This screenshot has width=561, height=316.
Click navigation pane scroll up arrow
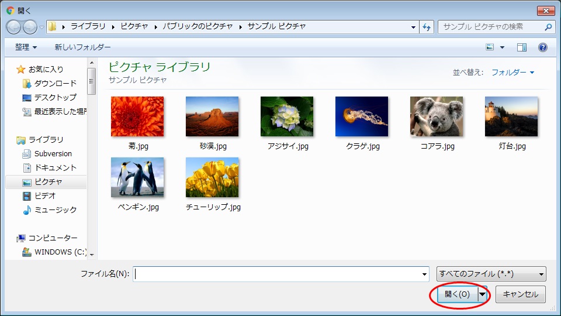pyautogui.click(x=92, y=63)
